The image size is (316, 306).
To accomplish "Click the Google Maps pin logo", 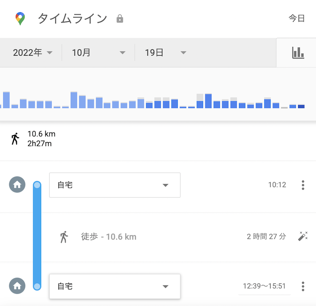I will 20,19.
